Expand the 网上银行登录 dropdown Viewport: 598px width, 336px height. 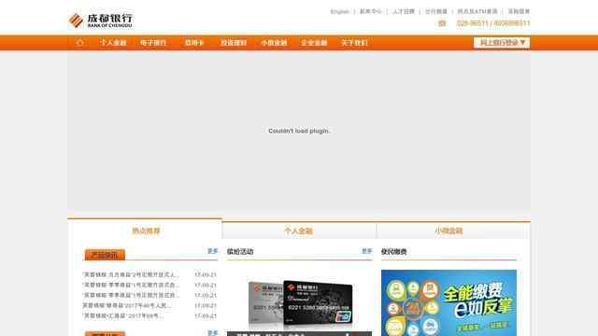[502, 43]
